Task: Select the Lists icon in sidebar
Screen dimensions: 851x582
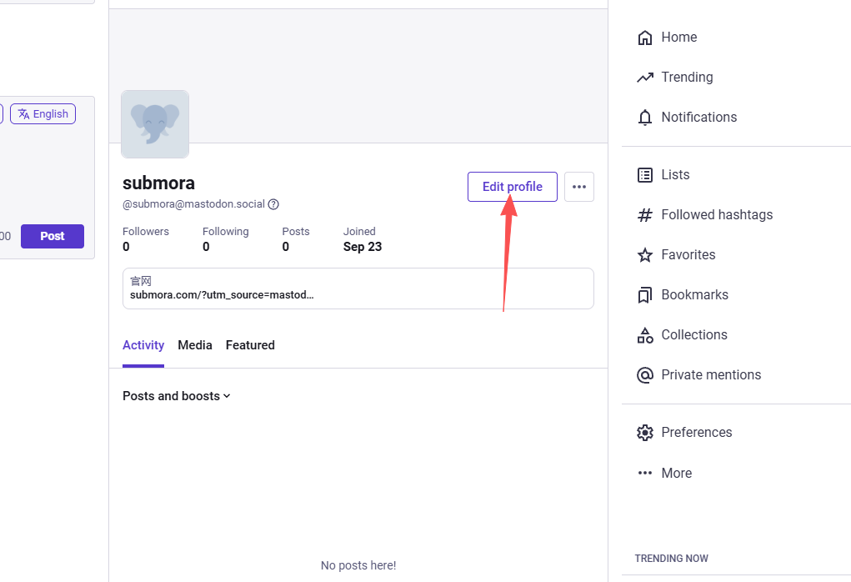Action: click(645, 175)
